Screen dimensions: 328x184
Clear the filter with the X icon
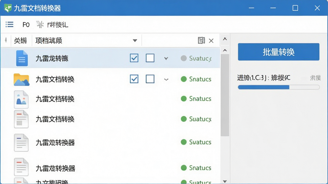(211, 41)
